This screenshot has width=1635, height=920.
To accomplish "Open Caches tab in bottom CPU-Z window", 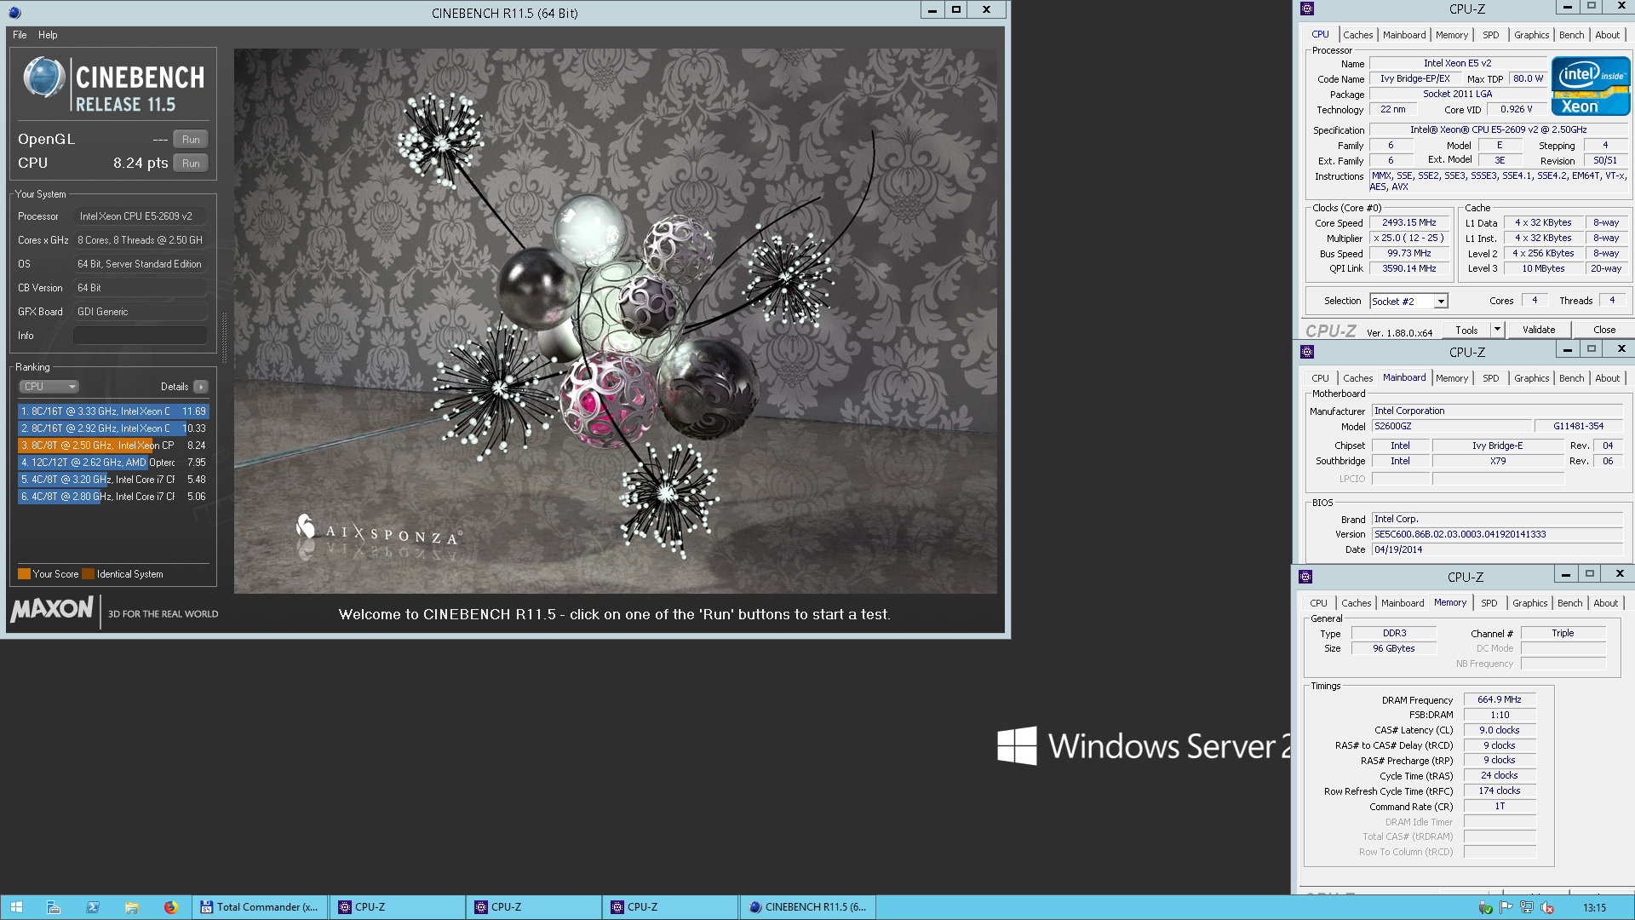I will (1356, 603).
